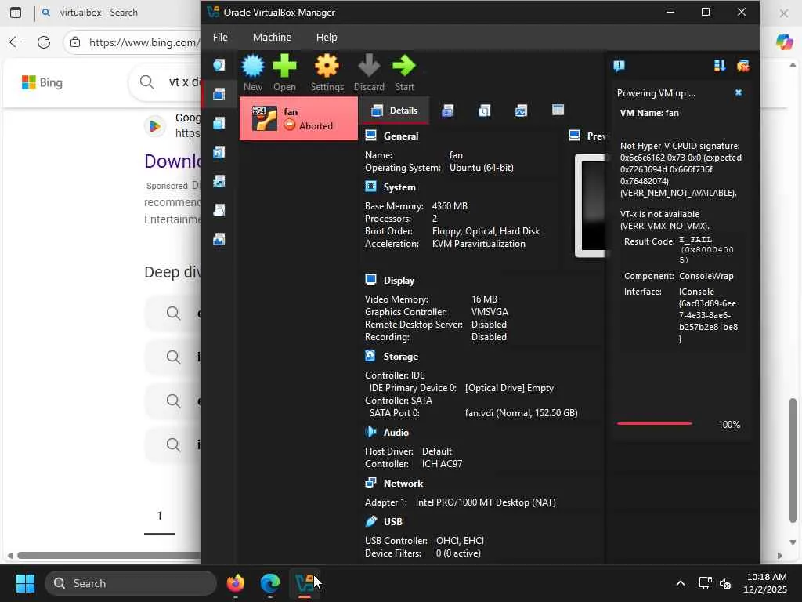Open the orange gear Settings tool
This screenshot has height=602, width=802.
click(327, 67)
